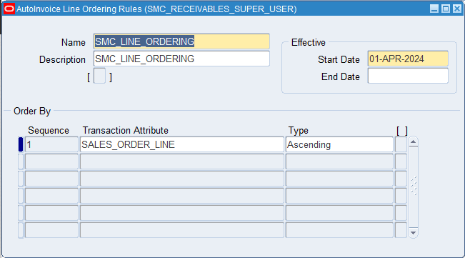This screenshot has height=258, width=465.
Task: Click the 'Type' column header text
Action: click(299, 131)
